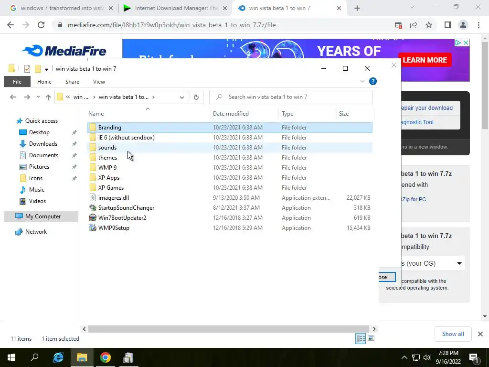Image resolution: width=489 pixels, height=367 pixels.
Task: Open the Branding folder icon
Action: (93, 127)
